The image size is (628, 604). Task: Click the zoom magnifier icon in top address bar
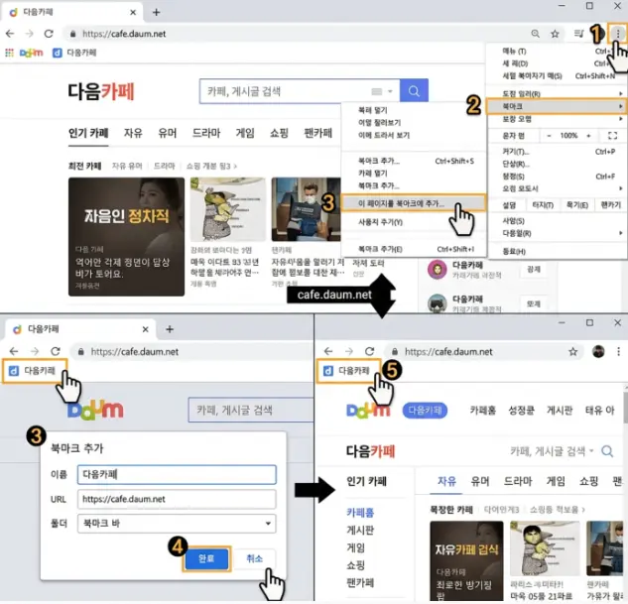[x=535, y=34]
